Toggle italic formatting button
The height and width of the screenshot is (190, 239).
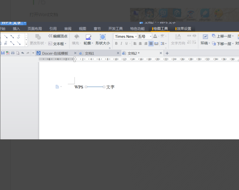121,43
